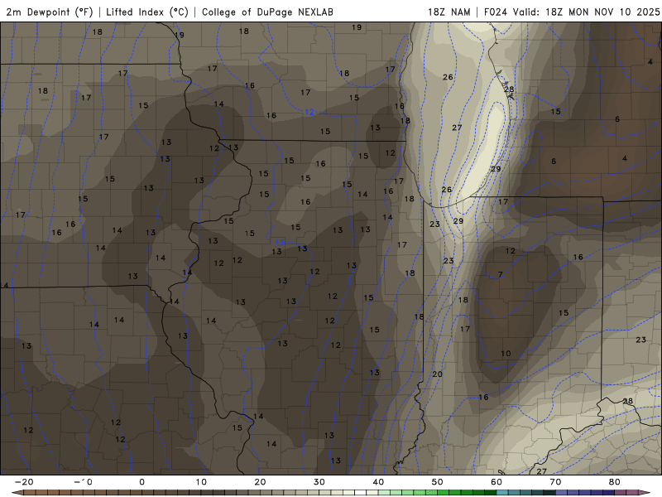Click the "40" color scale label

378,482
